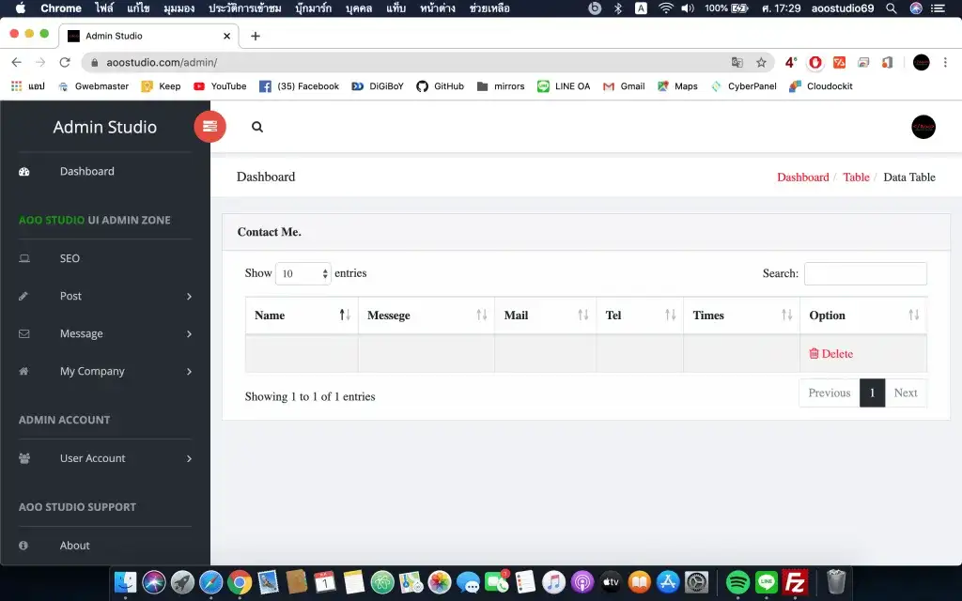Focus the table Search input field

coord(865,273)
